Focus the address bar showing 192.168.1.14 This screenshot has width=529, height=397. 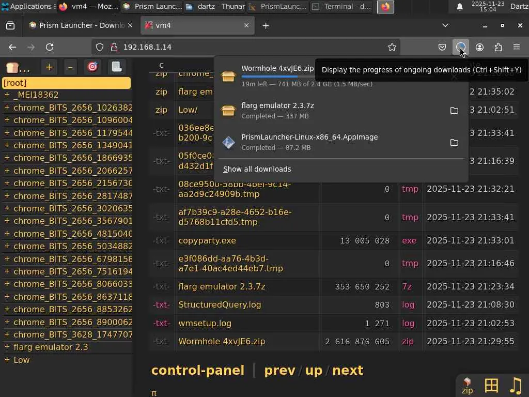pos(245,47)
